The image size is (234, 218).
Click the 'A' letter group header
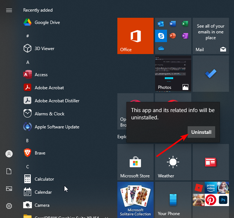(x=28, y=62)
